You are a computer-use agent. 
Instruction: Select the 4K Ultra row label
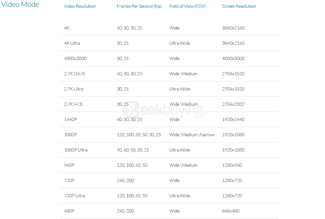click(x=72, y=43)
